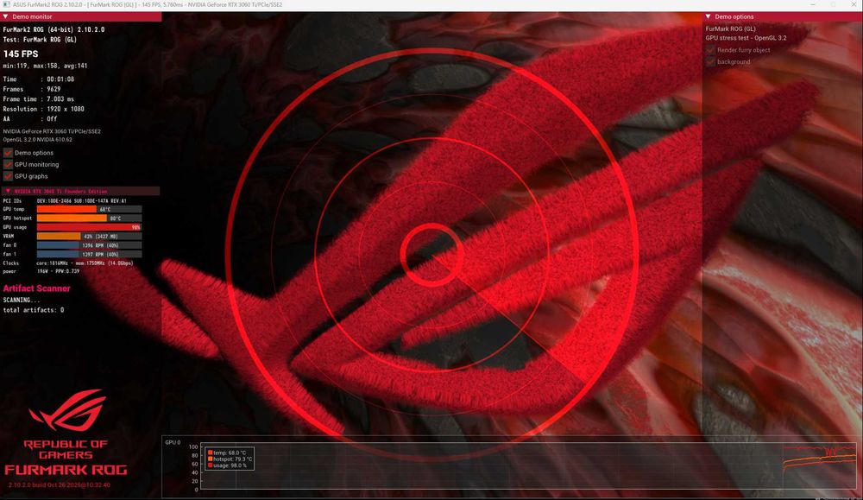Click the FURMARK ROG logo text
The height and width of the screenshot is (500, 863).
pyautogui.click(x=66, y=470)
